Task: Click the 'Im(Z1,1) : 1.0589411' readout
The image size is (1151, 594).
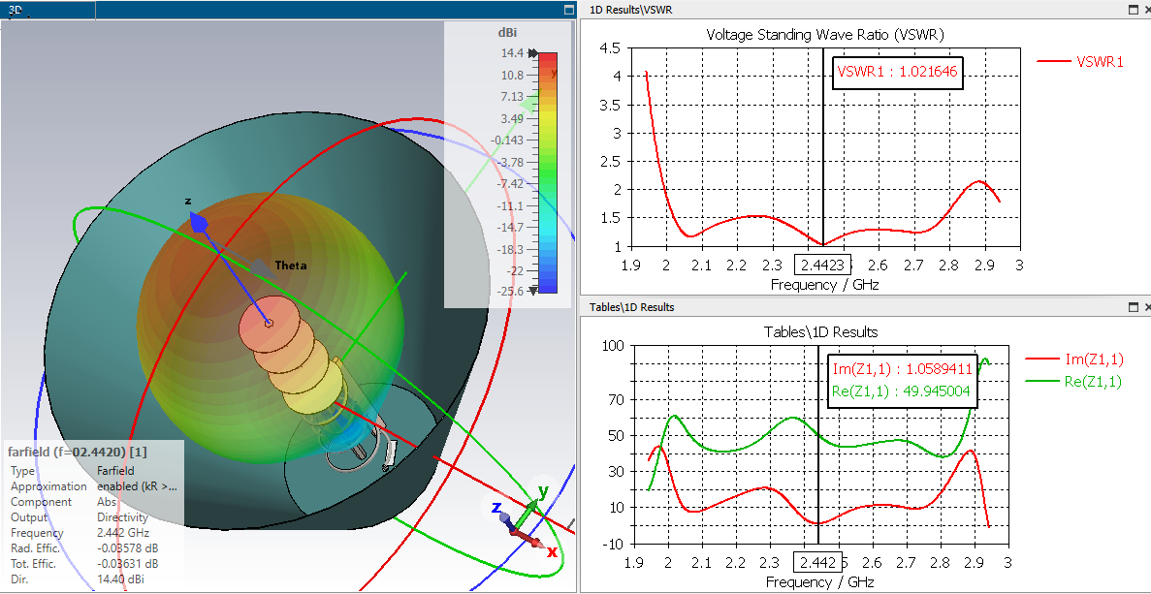Action: click(902, 369)
